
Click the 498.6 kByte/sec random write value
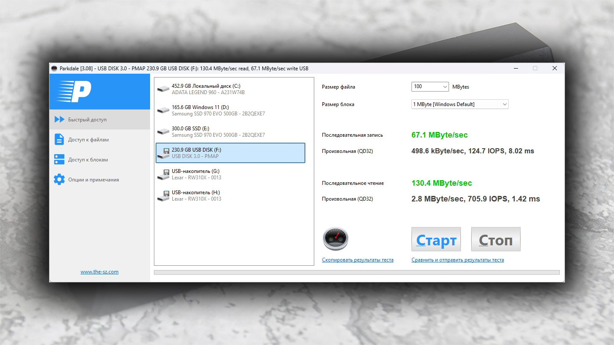(x=473, y=151)
